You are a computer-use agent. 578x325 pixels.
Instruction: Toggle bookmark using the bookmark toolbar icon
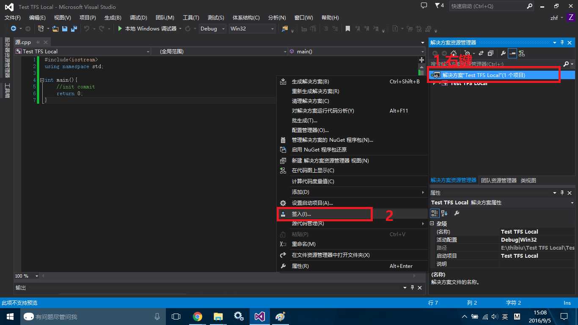tap(348, 28)
